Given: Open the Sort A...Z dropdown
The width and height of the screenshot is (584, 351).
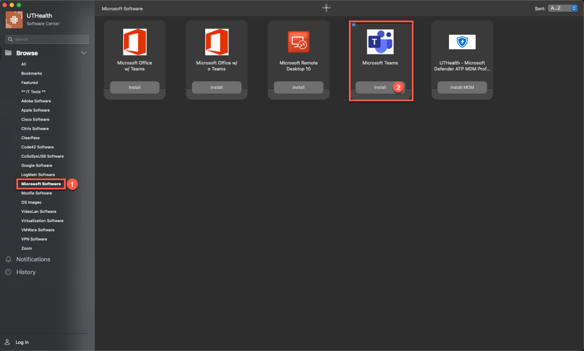Looking at the screenshot, I should [x=562, y=8].
